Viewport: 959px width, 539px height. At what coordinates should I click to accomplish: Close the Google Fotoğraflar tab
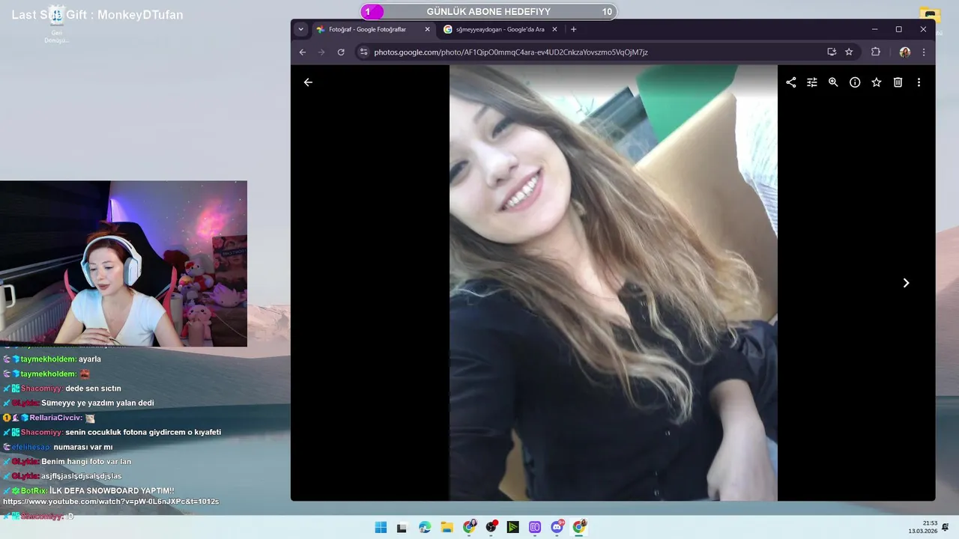[428, 29]
